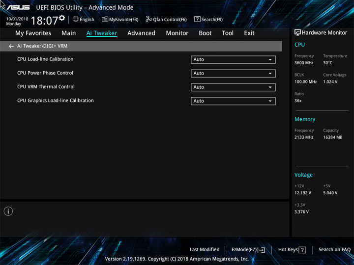Click the 10/01/2018 date text
The image size is (354, 265).
pyautogui.click(x=17, y=19)
